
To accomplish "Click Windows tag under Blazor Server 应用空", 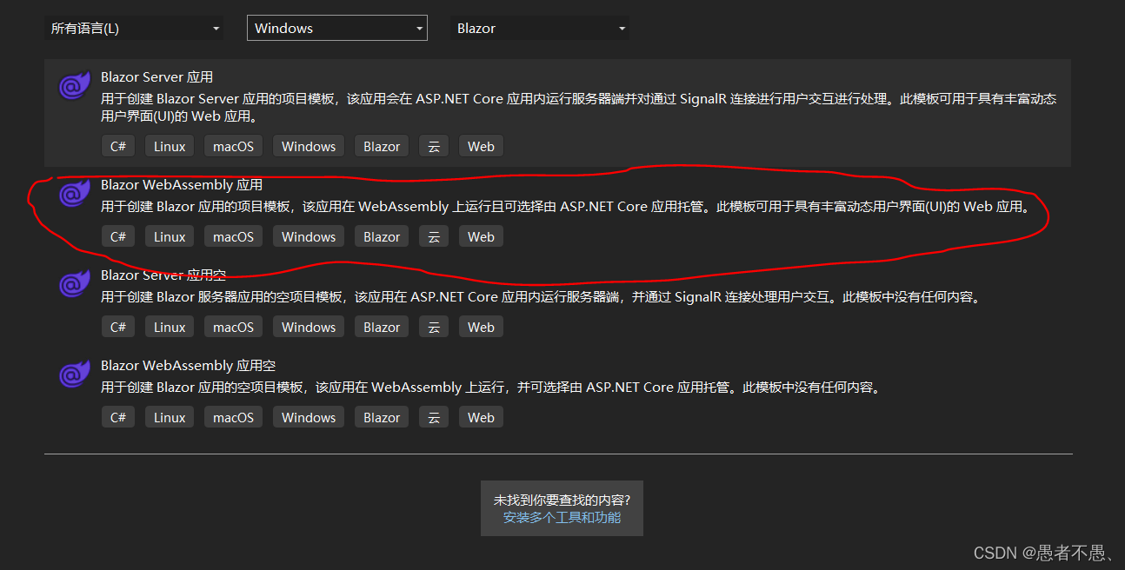I will tap(309, 327).
